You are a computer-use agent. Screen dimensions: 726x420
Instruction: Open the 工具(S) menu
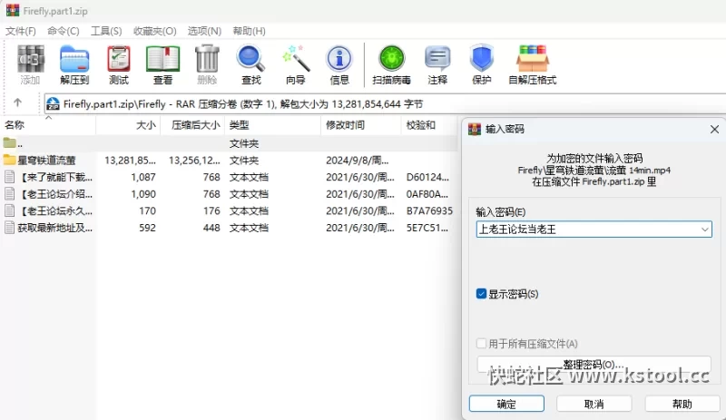coord(106,31)
